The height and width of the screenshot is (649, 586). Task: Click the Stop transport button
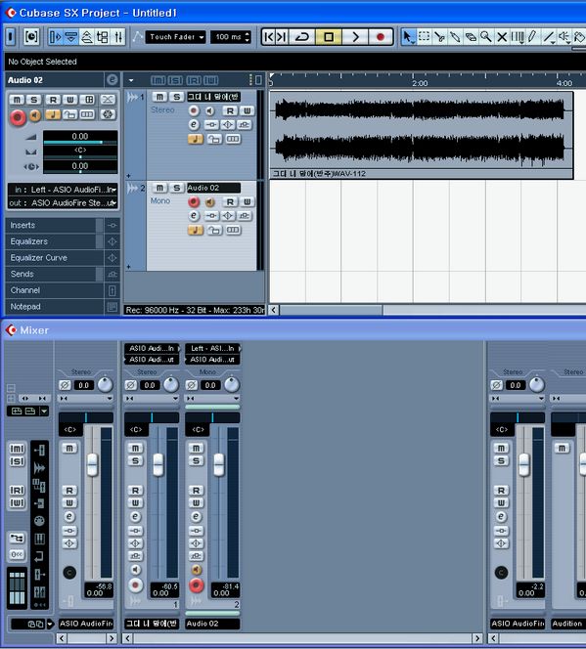tap(329, 37)
